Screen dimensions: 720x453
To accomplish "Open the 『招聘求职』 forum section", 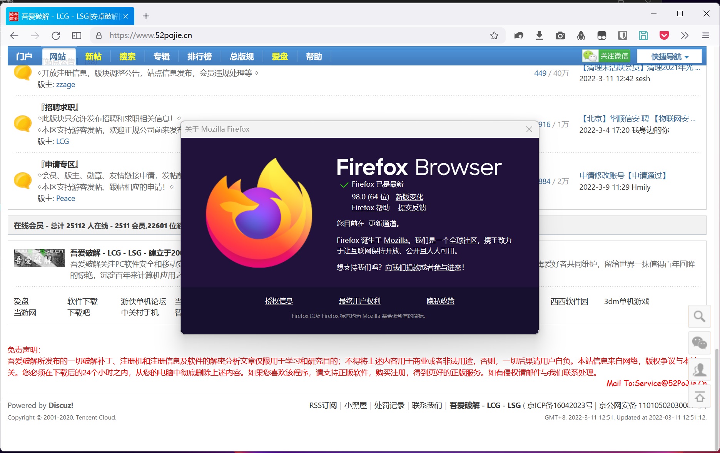I will tap(60, 107).
